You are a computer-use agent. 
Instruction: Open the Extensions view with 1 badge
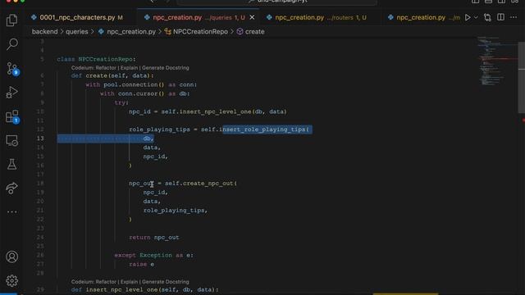coord(12,116)
